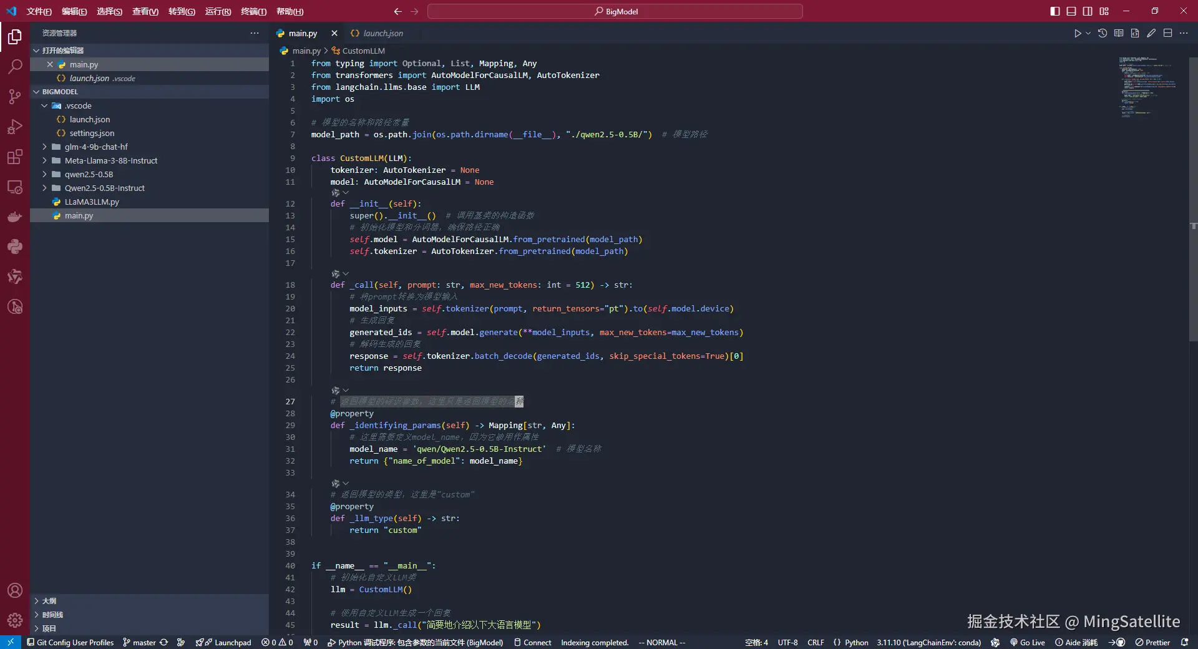Open the 终端 menu

253,11
